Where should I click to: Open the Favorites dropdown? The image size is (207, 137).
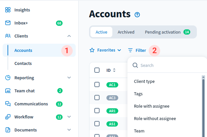[x=105, y=50]
